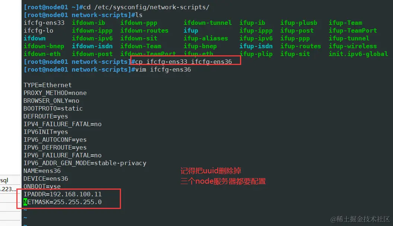Image resolution: width=393 pixels, height=226 pixels.
Task: Place cursor on BOOTPROTO=static line
Action: (53, 108)
